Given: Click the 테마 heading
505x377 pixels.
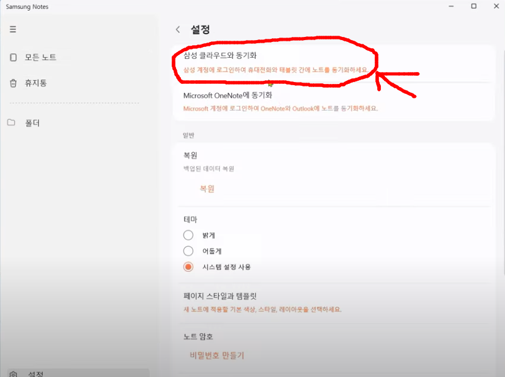Looking at the screenshot, I should coord(190,220).
